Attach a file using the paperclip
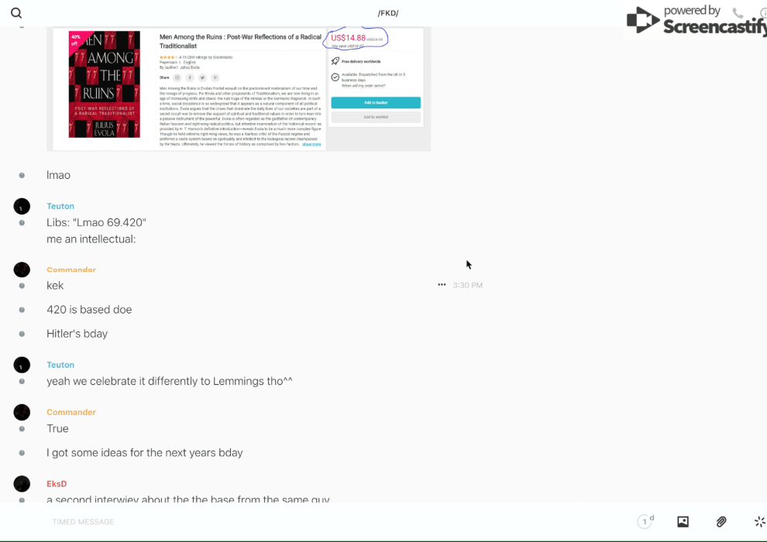This screenshot has height=542, width=767. pyautogui.click(x=721, y=522)
